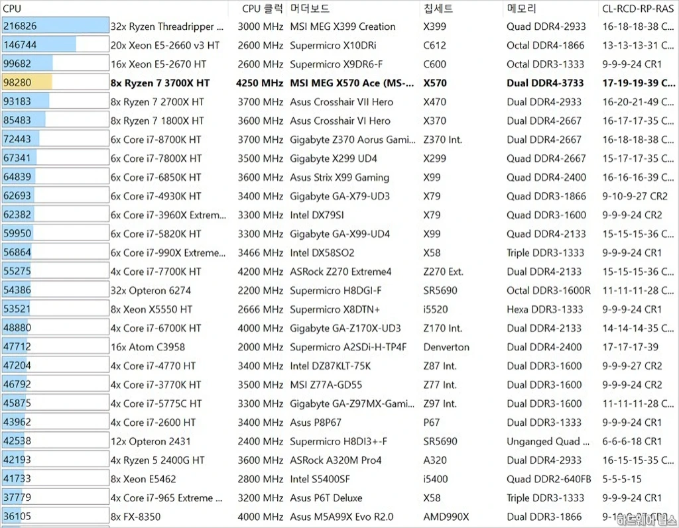Select the 32x Ryzen Threadripper row name
The width and height of the screenshot is (679, 528).
(167, 26)
